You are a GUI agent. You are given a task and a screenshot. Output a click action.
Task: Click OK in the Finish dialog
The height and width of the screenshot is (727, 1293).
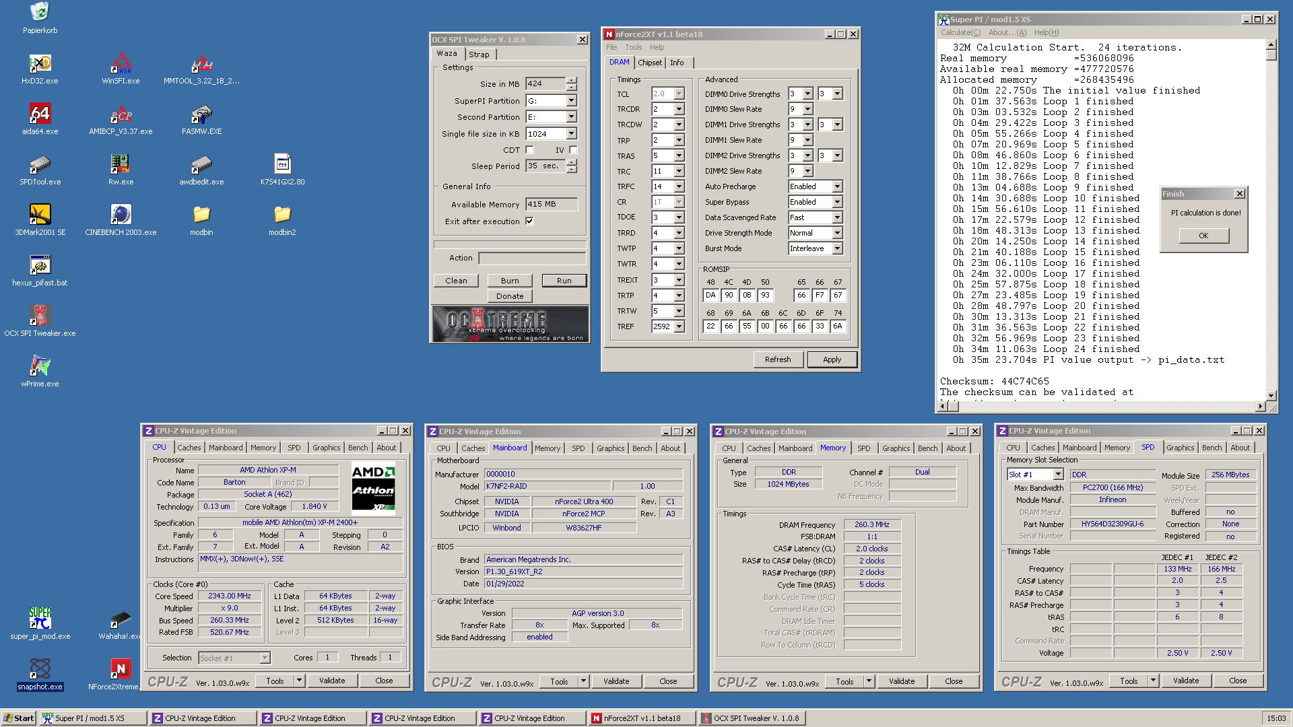tap(1203, 236)
